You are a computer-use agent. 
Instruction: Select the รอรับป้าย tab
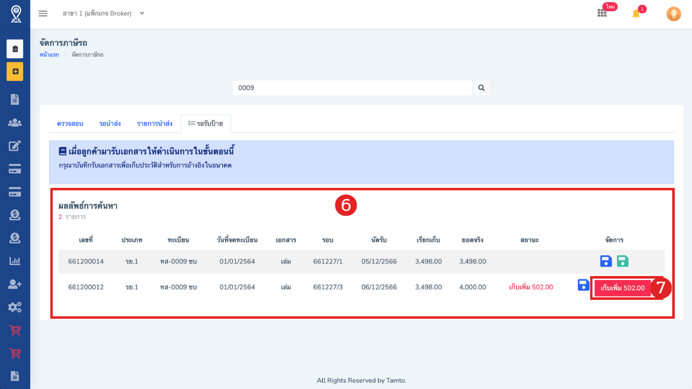tap(206, 124)
